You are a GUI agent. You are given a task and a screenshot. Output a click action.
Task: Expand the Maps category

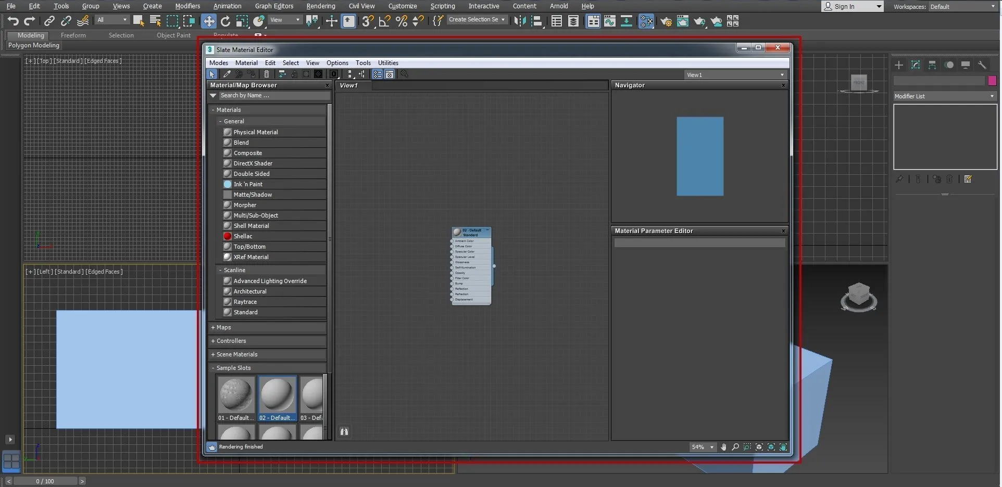pyautogui.click(x=213, y=327)
